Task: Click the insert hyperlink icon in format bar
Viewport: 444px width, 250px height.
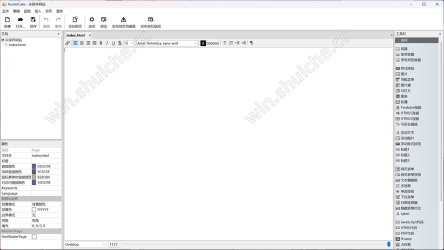Action: 68,43
